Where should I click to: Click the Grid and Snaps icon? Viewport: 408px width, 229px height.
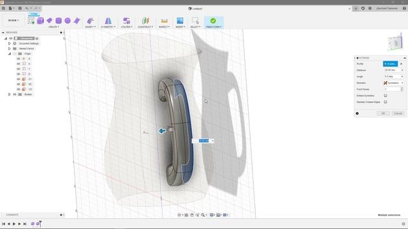click(218, 215)
